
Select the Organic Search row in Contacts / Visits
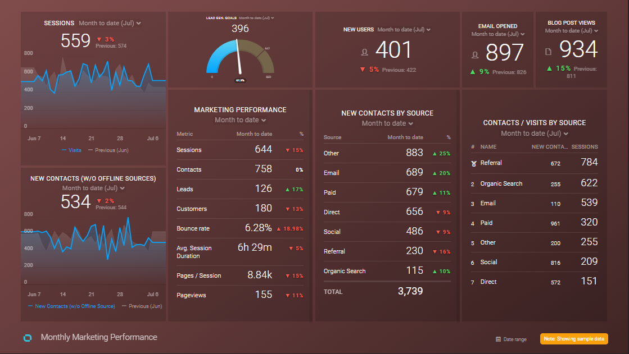point(534,183)
